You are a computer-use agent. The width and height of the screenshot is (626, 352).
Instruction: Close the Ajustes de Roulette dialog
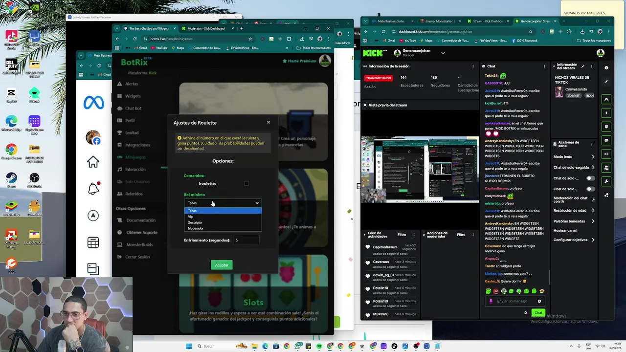click(268, 122)
